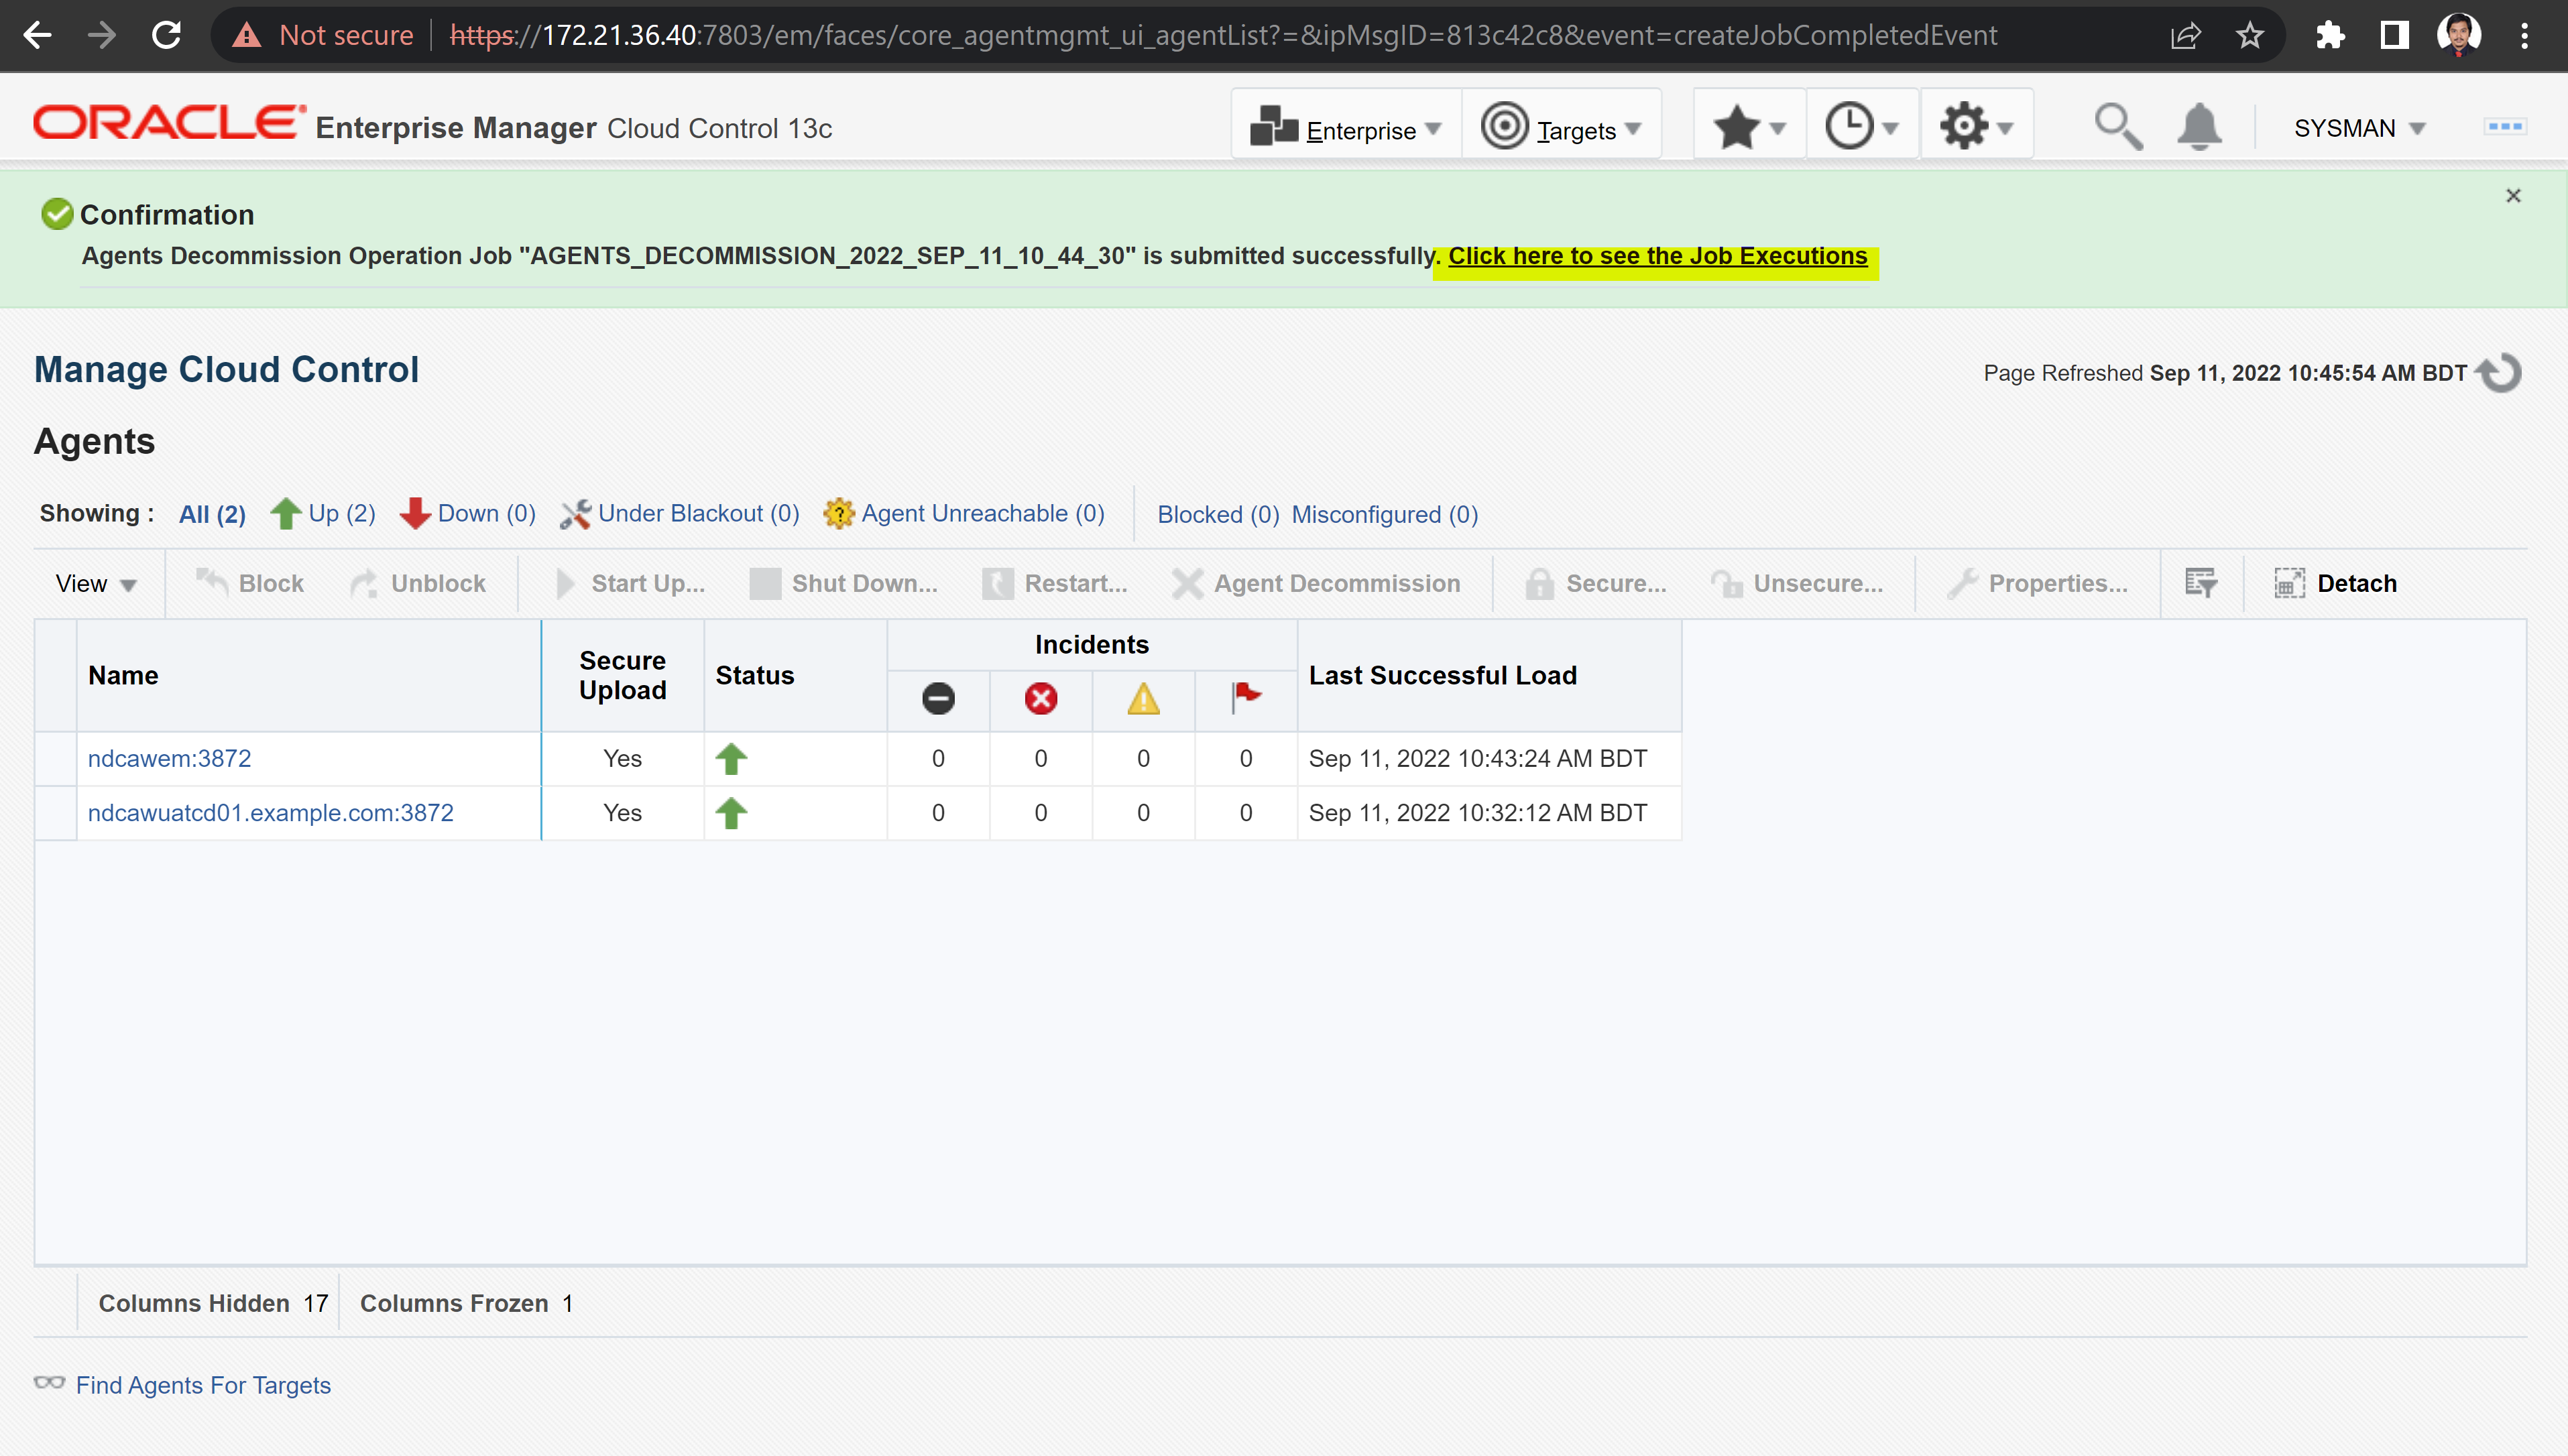The height and width of the screenshot is (1456, 2568).
Task: Bookmark this page with the star icon
Action: (x=2250, y=36)
